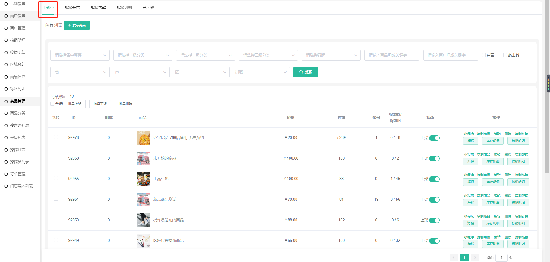Click the 王品牛扒 product image
This screenshot has width=550, height=262.
[144, 179]
